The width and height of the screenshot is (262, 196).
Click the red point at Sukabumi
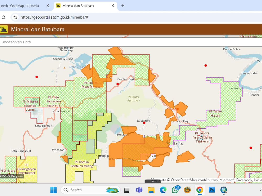[x=144, y=123]
